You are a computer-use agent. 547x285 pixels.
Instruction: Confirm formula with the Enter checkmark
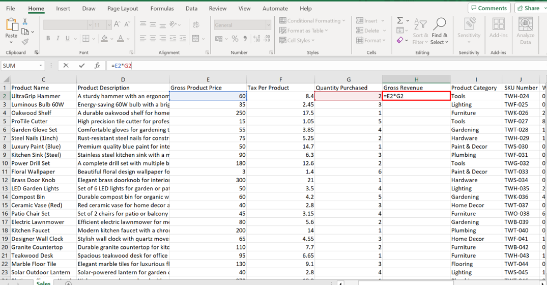(81, 66)
